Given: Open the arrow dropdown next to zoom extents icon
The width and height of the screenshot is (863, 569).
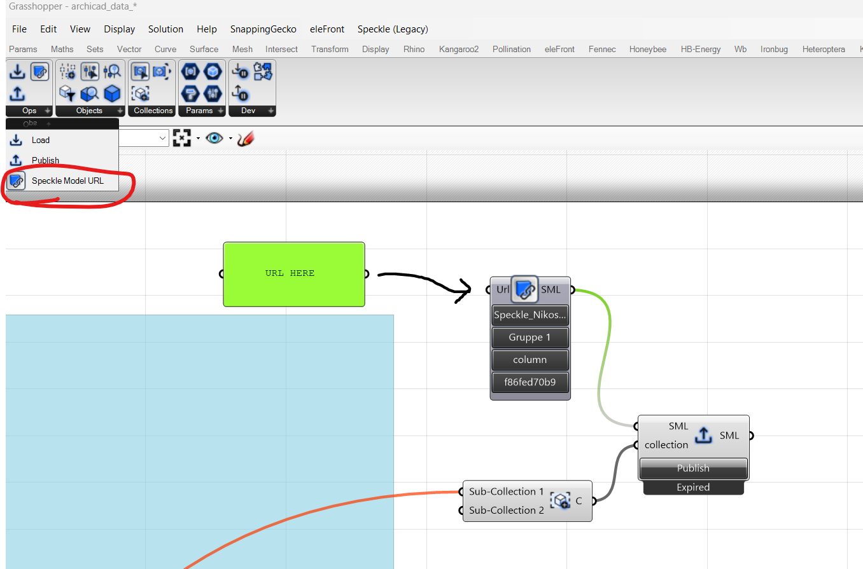Looking at the screenshot, I should click(198, 138).
